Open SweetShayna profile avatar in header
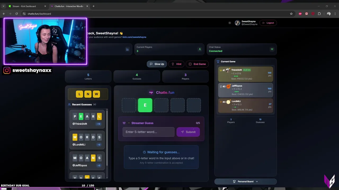The image size is (339, 190). [x=237, y=23]
